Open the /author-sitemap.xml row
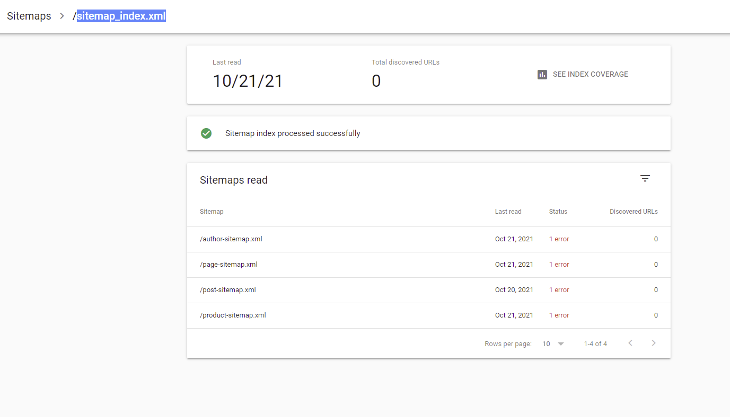 coord(429,239)
